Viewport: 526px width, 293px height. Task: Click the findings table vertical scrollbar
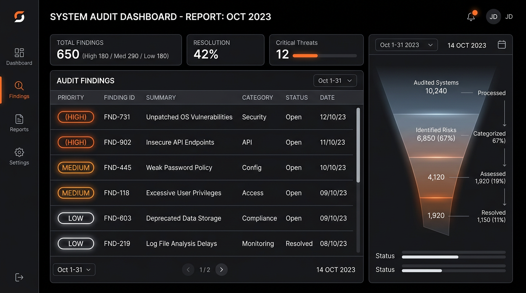coord(358,145)
